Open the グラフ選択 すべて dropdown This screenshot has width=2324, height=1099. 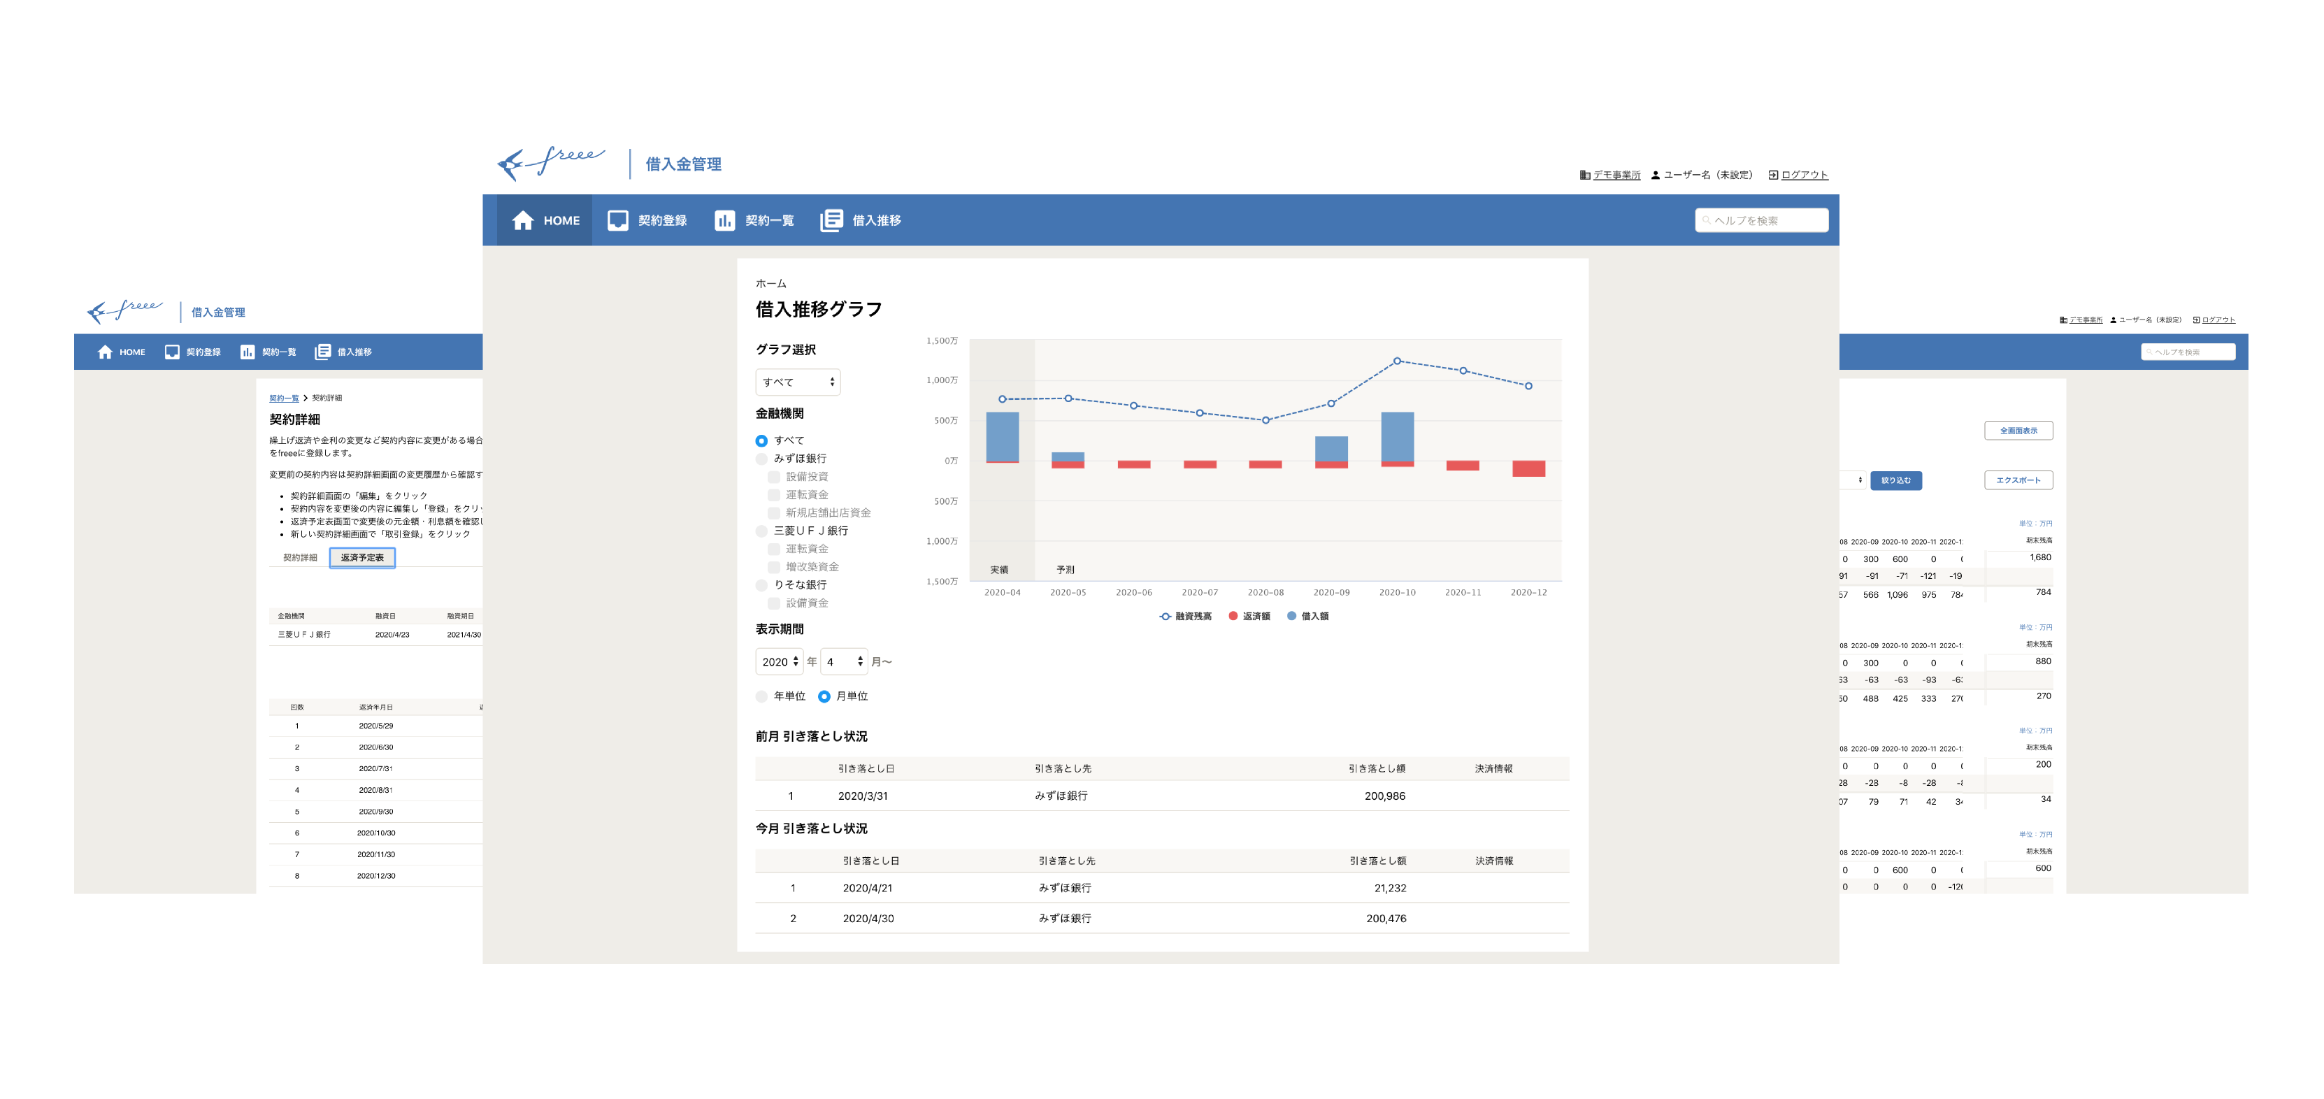pyautogui.click(x=798, y=382)
